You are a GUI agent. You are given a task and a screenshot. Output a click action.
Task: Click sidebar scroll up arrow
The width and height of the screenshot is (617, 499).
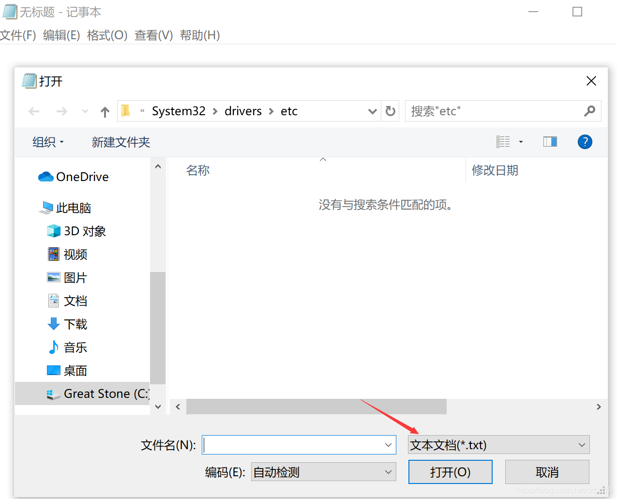pos(158,166)
